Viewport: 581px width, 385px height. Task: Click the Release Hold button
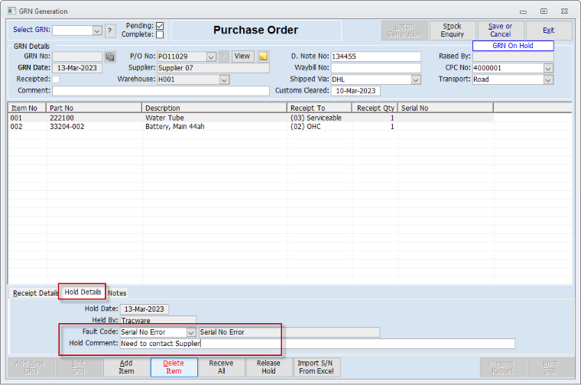click(x=268, y=367)
